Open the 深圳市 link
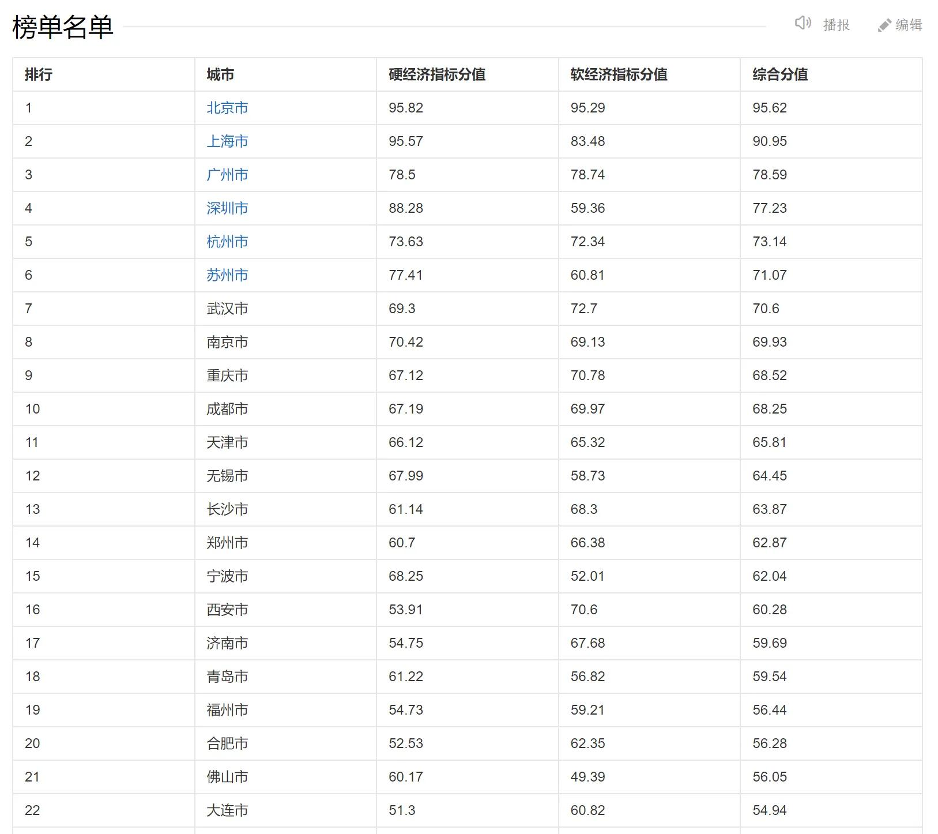This screenshot has width=938, height=834. 227,208
